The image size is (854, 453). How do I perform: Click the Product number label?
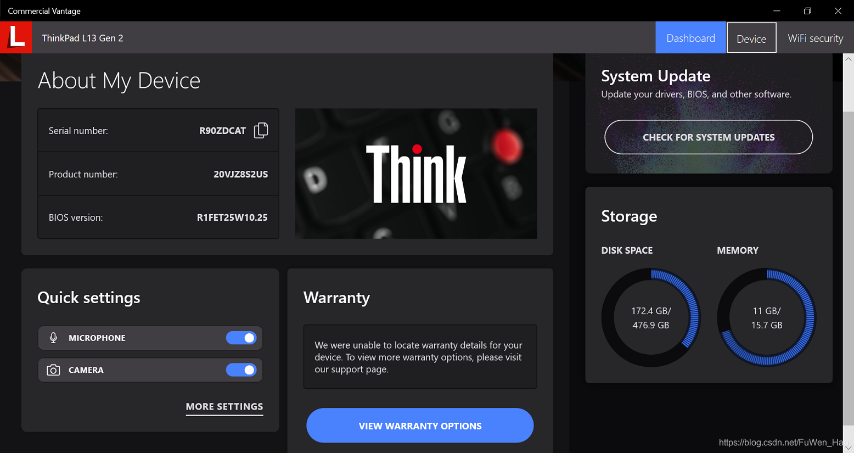tap(83, 174)
